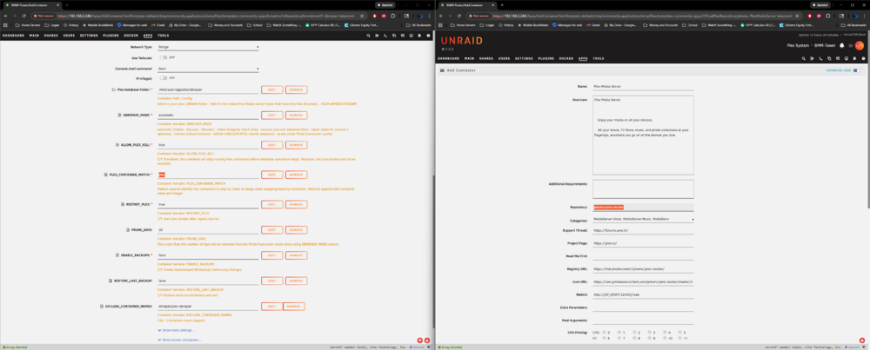Click Name field in right window

[x=643, y=87]
